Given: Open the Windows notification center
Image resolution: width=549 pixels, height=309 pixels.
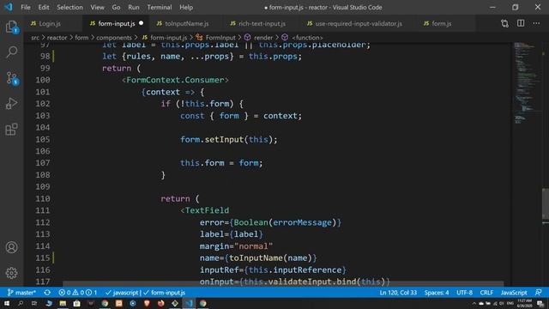Looking at the screenshot, I should (x=540, y=303).
